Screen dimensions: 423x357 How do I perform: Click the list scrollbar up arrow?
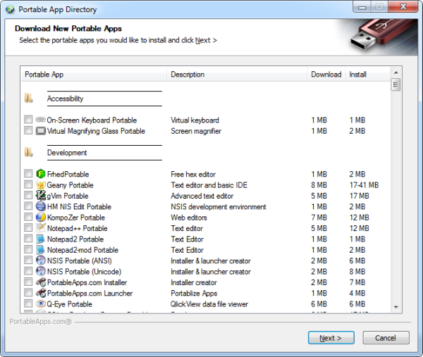click(x=396, y=73)
